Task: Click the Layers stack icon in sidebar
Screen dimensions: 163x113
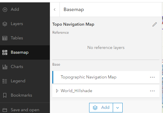Action: click(x=5, y=24)
